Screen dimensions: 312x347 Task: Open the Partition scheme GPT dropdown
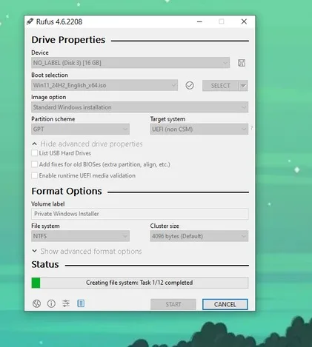coord(80,129)
